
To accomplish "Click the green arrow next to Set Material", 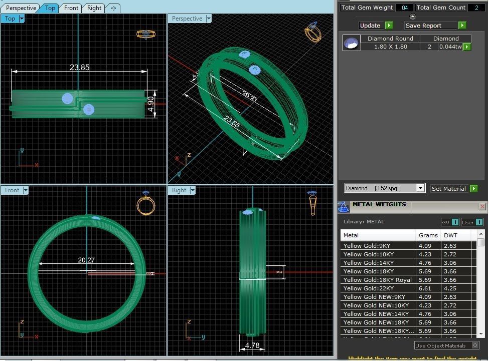I will tap(474, 188).
